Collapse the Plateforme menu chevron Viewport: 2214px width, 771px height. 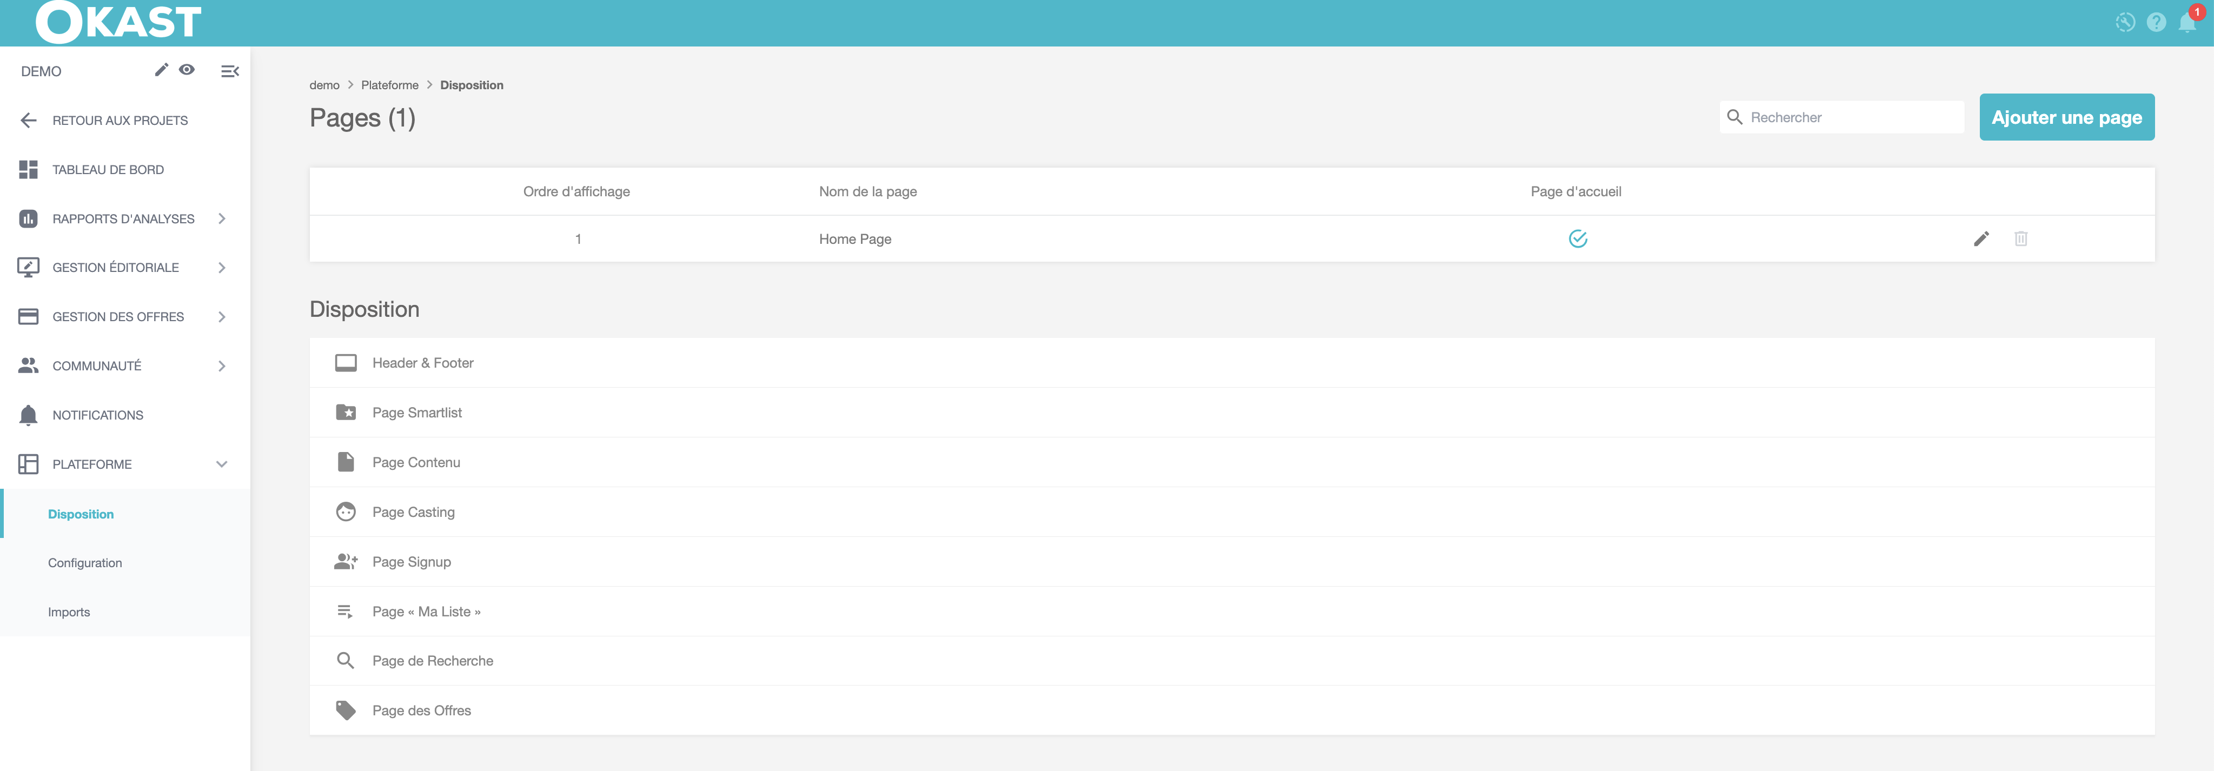coord(222,464)
